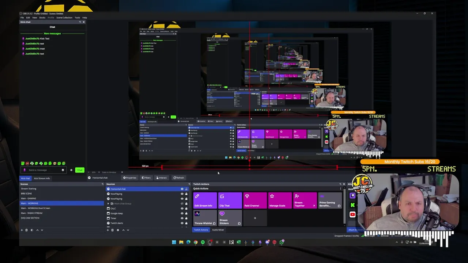Unlock the Horizontal chat source
The image size is (468, 263).
pos(186,189)
